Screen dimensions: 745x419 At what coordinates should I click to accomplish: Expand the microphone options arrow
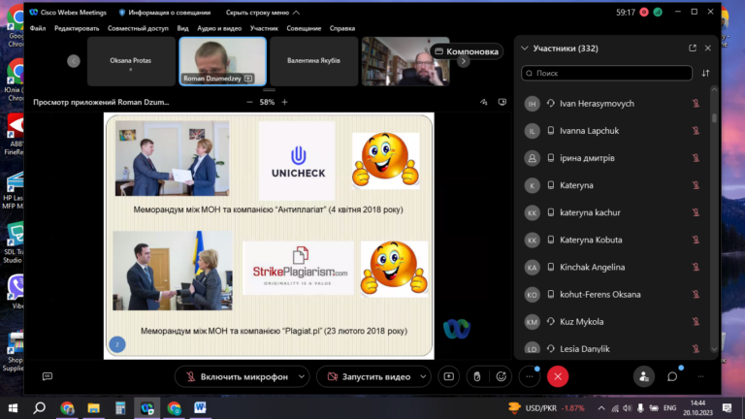point(302,376)
